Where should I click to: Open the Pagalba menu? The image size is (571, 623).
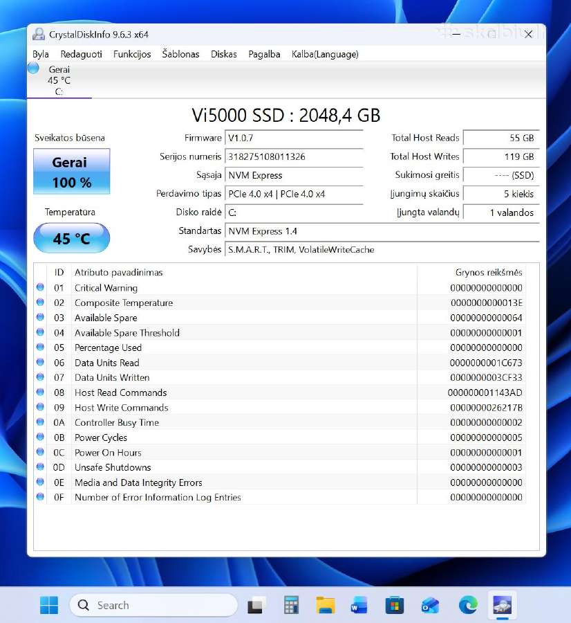[264, 54]
